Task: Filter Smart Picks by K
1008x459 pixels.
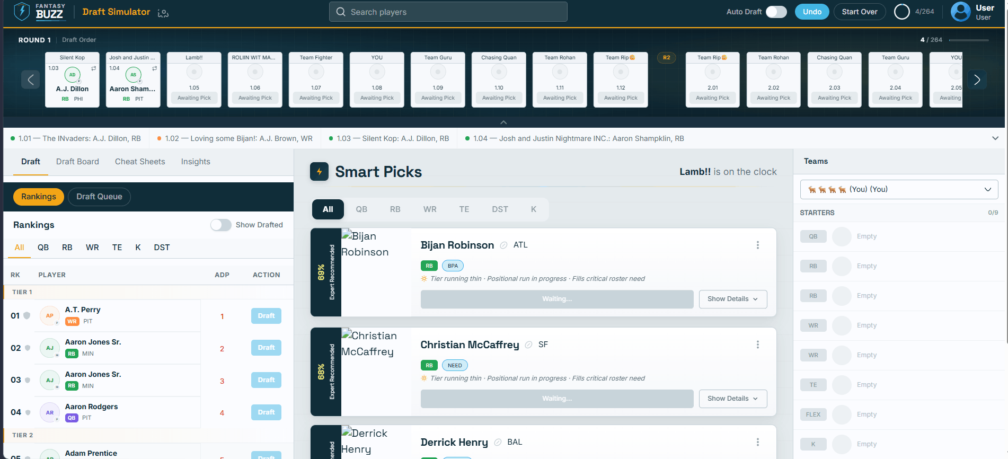Action: click(x=534, y=209)
